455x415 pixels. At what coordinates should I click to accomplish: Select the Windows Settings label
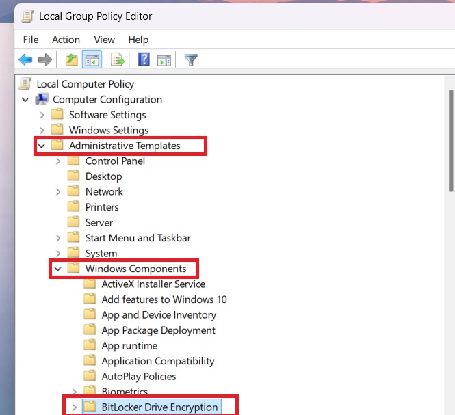pos(109,130)
